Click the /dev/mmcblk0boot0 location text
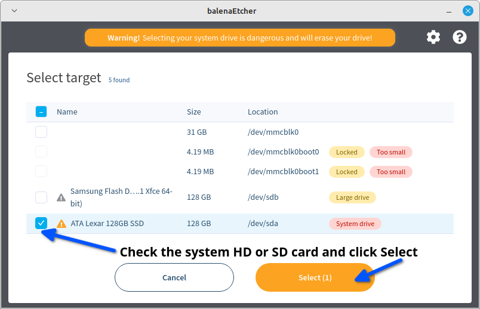Image resolution: width=480 pixels, height=309 pixels. (283, 152)
